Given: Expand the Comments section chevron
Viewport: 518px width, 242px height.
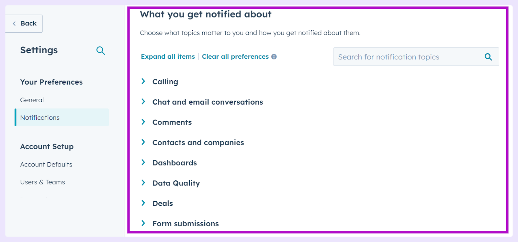Looking at the screenshot, I should (143, 122).
